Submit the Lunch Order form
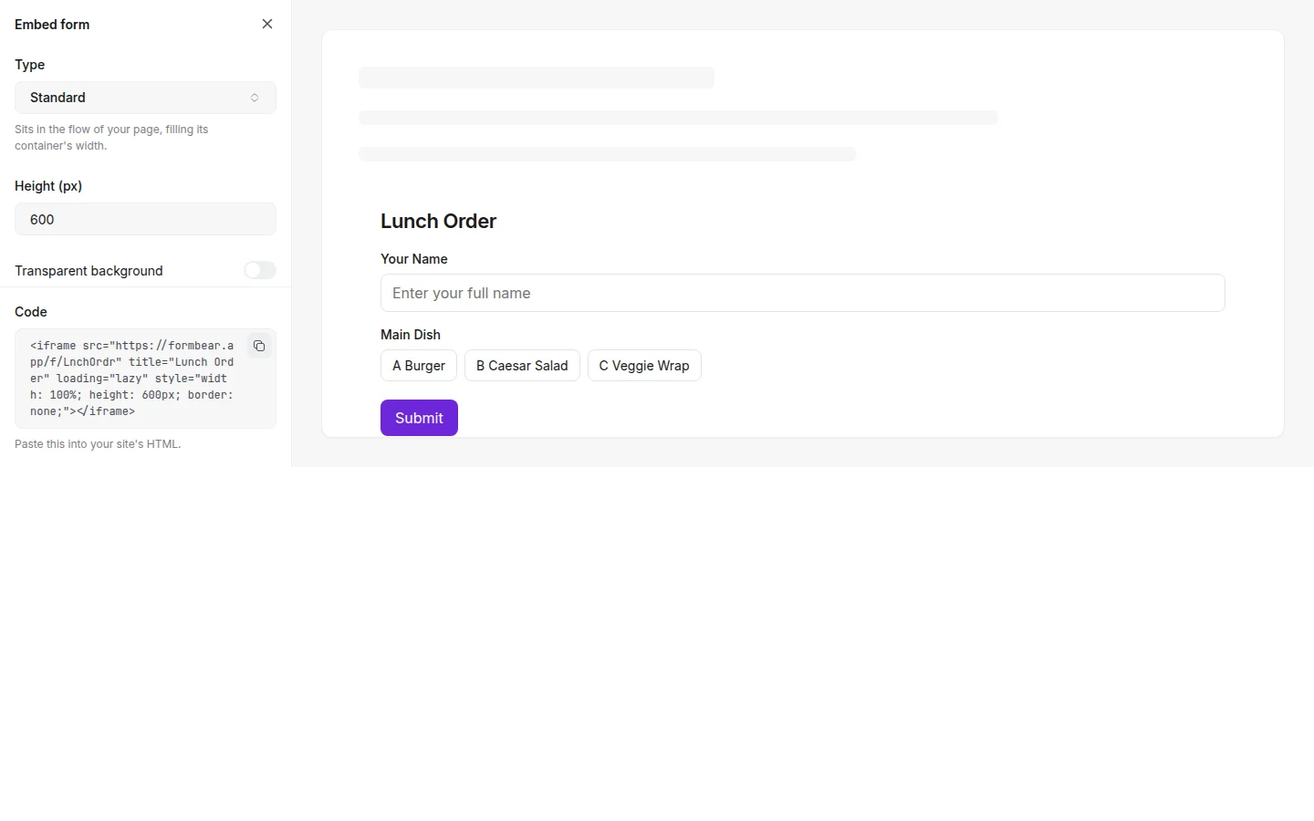Image resolution: width=1314 pixels, height=821 pixels. pyautogui.click(x=419, y=418)
